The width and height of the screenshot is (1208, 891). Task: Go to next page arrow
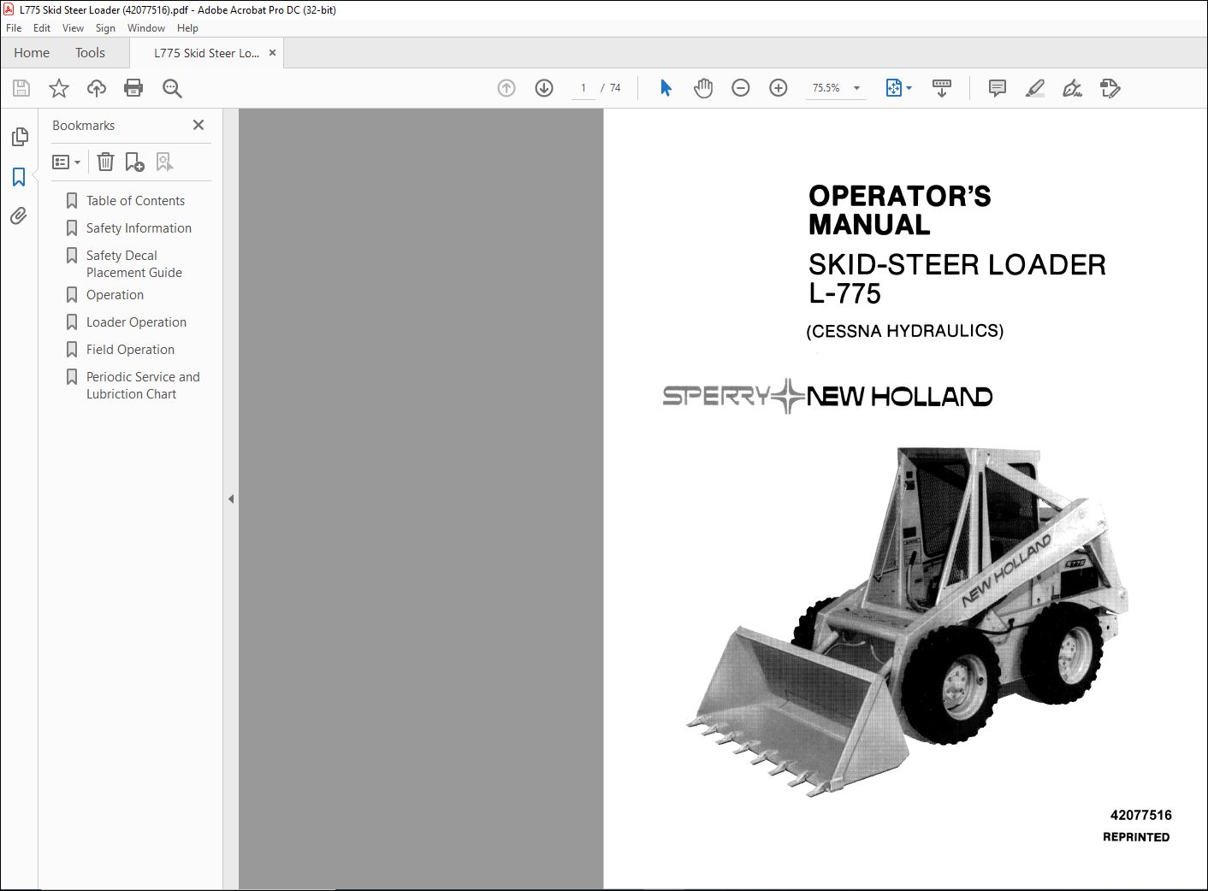(544, 88)
